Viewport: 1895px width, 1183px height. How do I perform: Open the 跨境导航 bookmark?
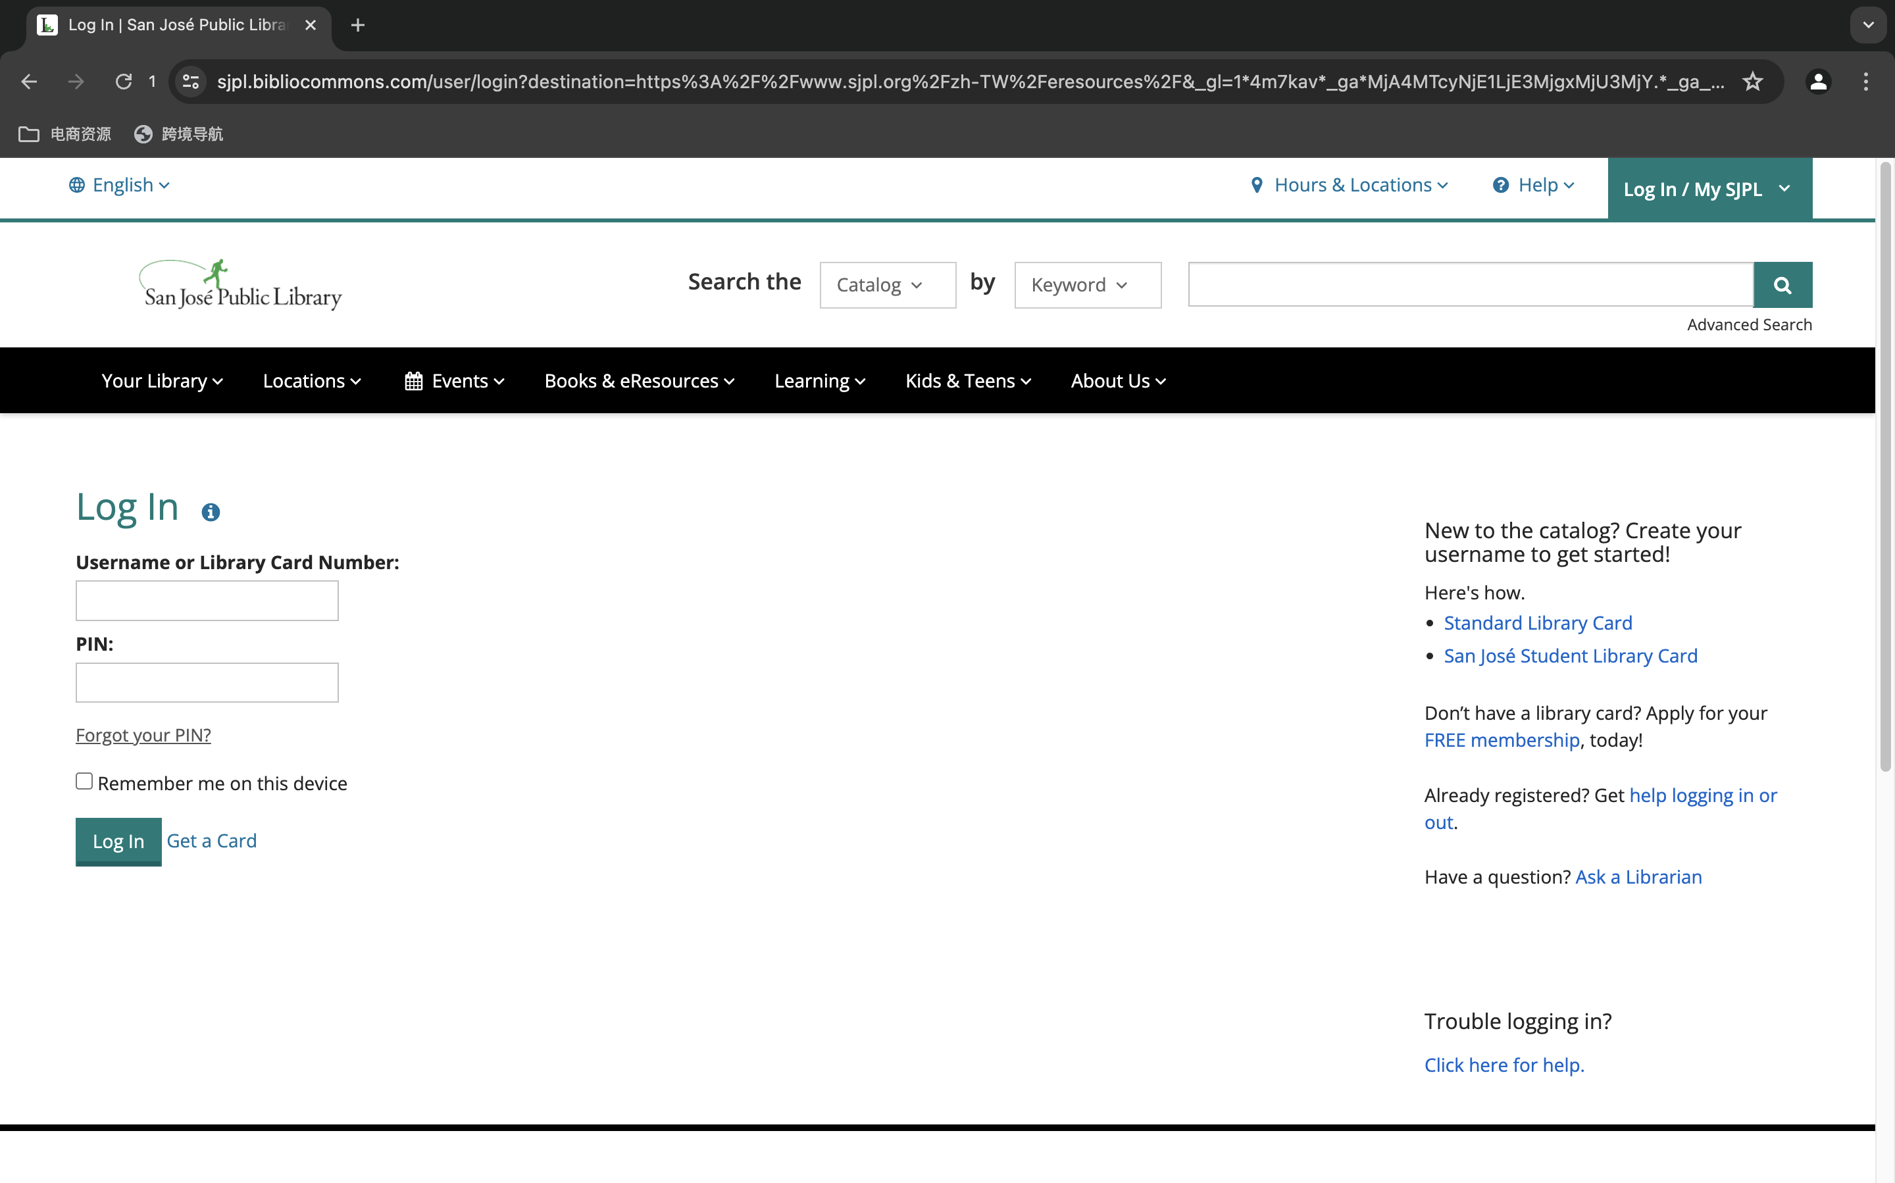(x=179, y=134)
